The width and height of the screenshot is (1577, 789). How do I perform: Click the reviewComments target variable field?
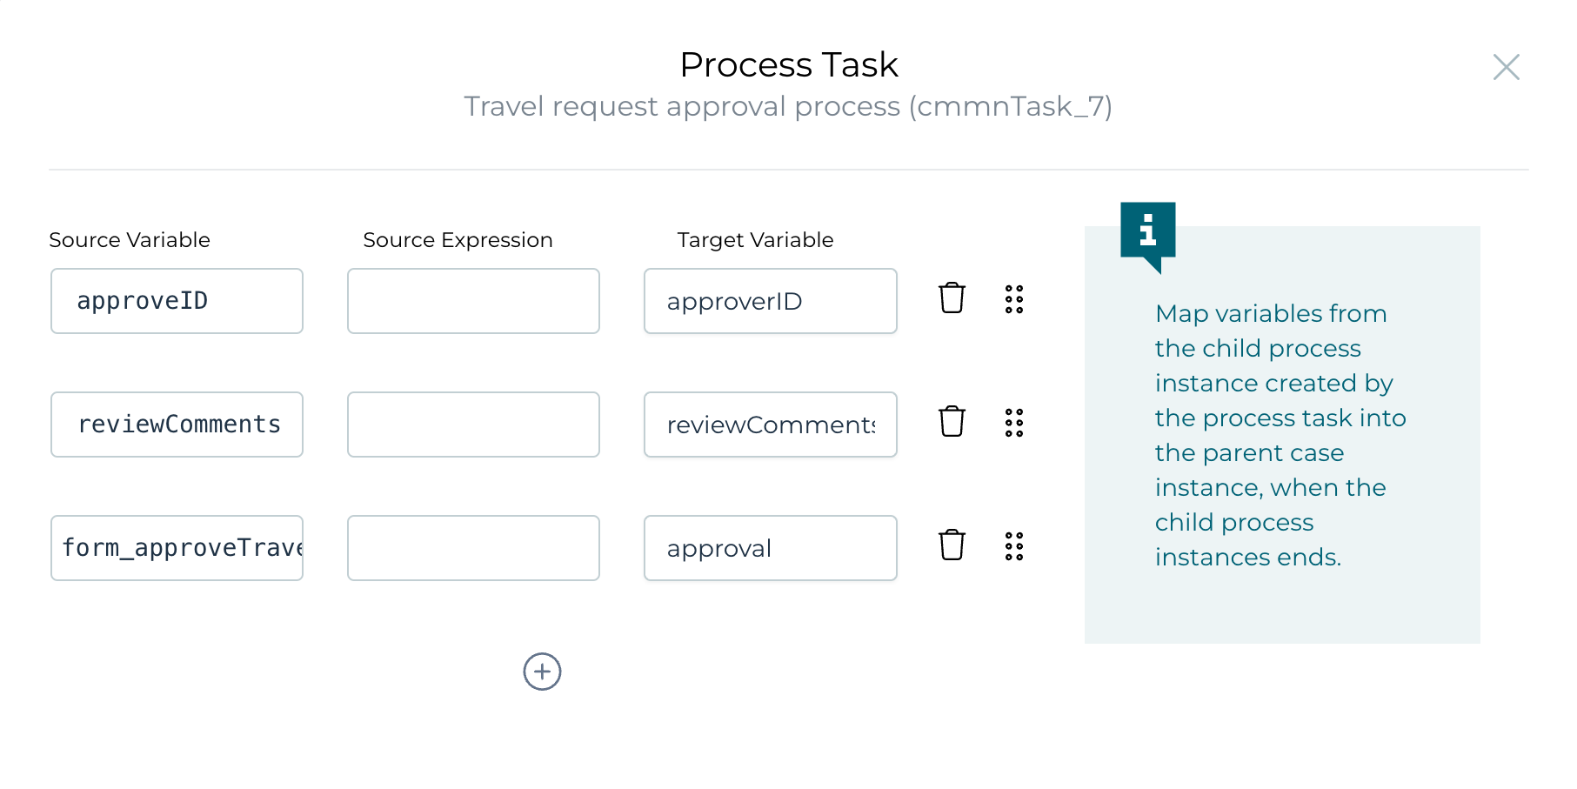point(770,425)
